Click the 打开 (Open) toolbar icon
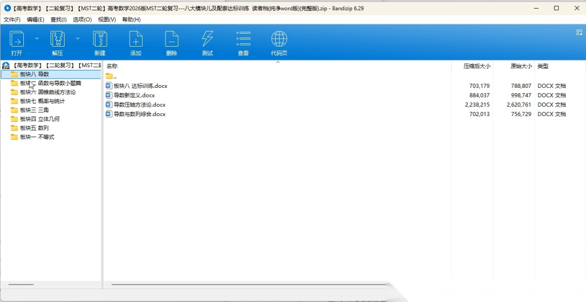The height and width of the screenshot is (302, 586). (17, 40)
